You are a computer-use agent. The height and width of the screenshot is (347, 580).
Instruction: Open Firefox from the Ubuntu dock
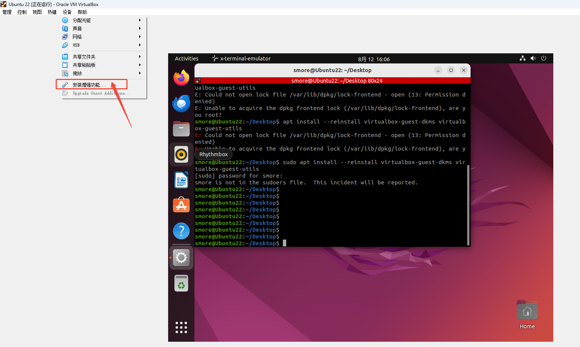coord(181,78)
